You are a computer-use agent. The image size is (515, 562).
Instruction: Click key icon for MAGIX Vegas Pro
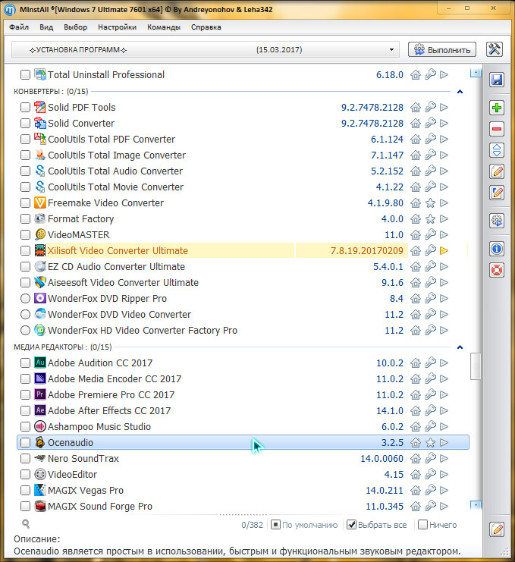[430, 490]
